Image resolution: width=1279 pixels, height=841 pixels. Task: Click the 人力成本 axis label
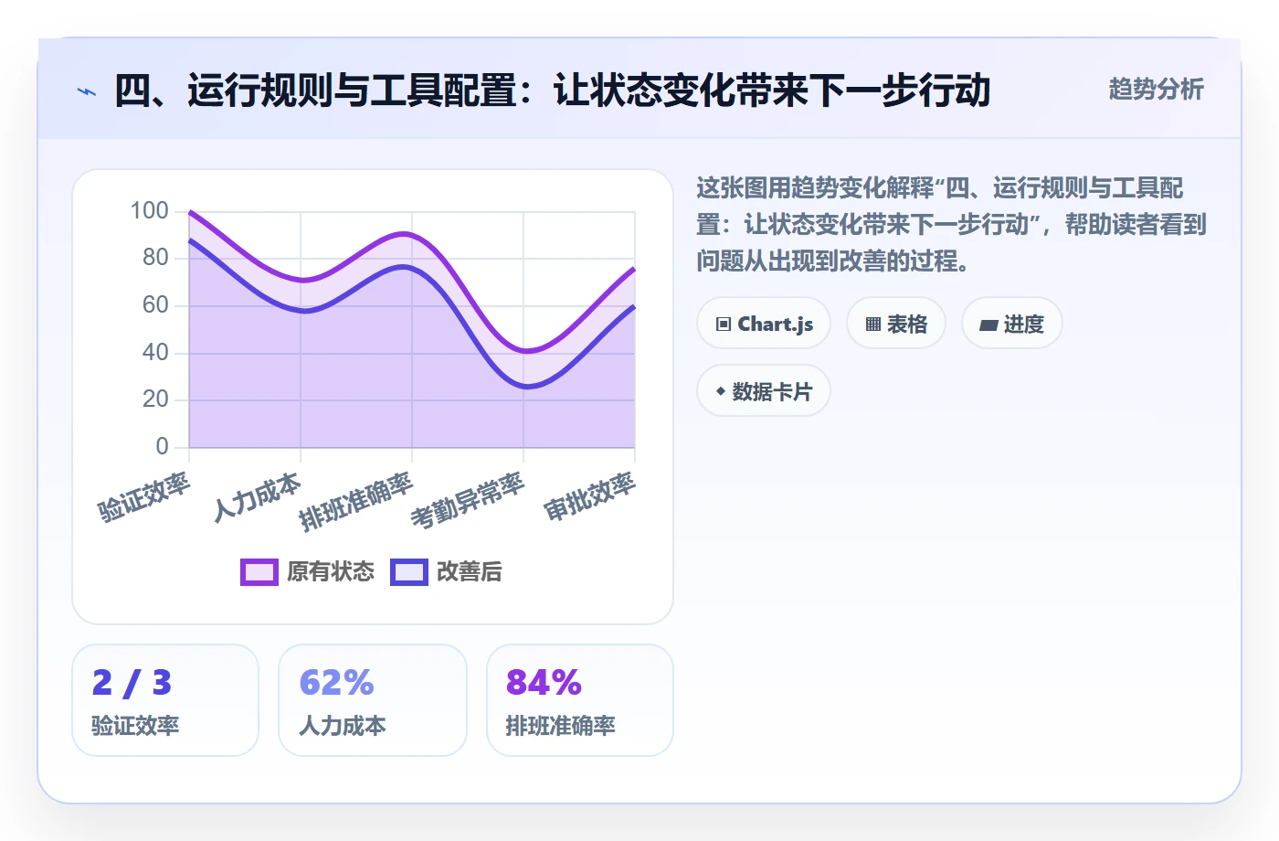(257, 497)
